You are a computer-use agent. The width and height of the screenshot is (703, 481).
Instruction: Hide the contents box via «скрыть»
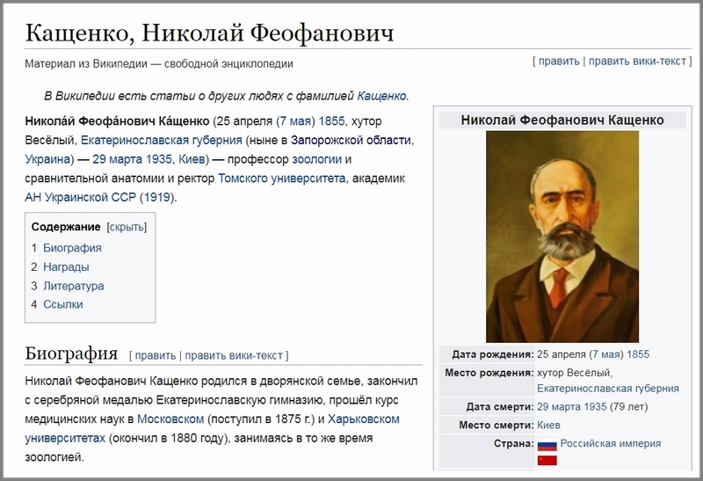[x=127, y=227]
